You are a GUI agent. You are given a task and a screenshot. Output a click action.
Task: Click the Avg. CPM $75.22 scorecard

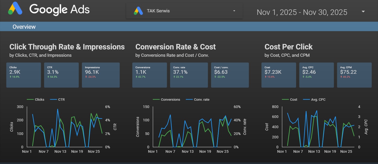pos(354,75)
